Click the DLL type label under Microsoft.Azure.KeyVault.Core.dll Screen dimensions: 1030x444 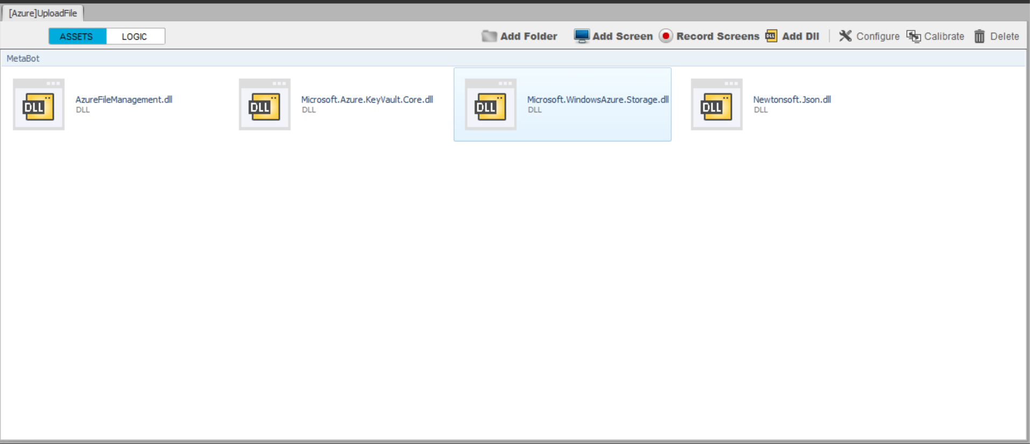309,110
